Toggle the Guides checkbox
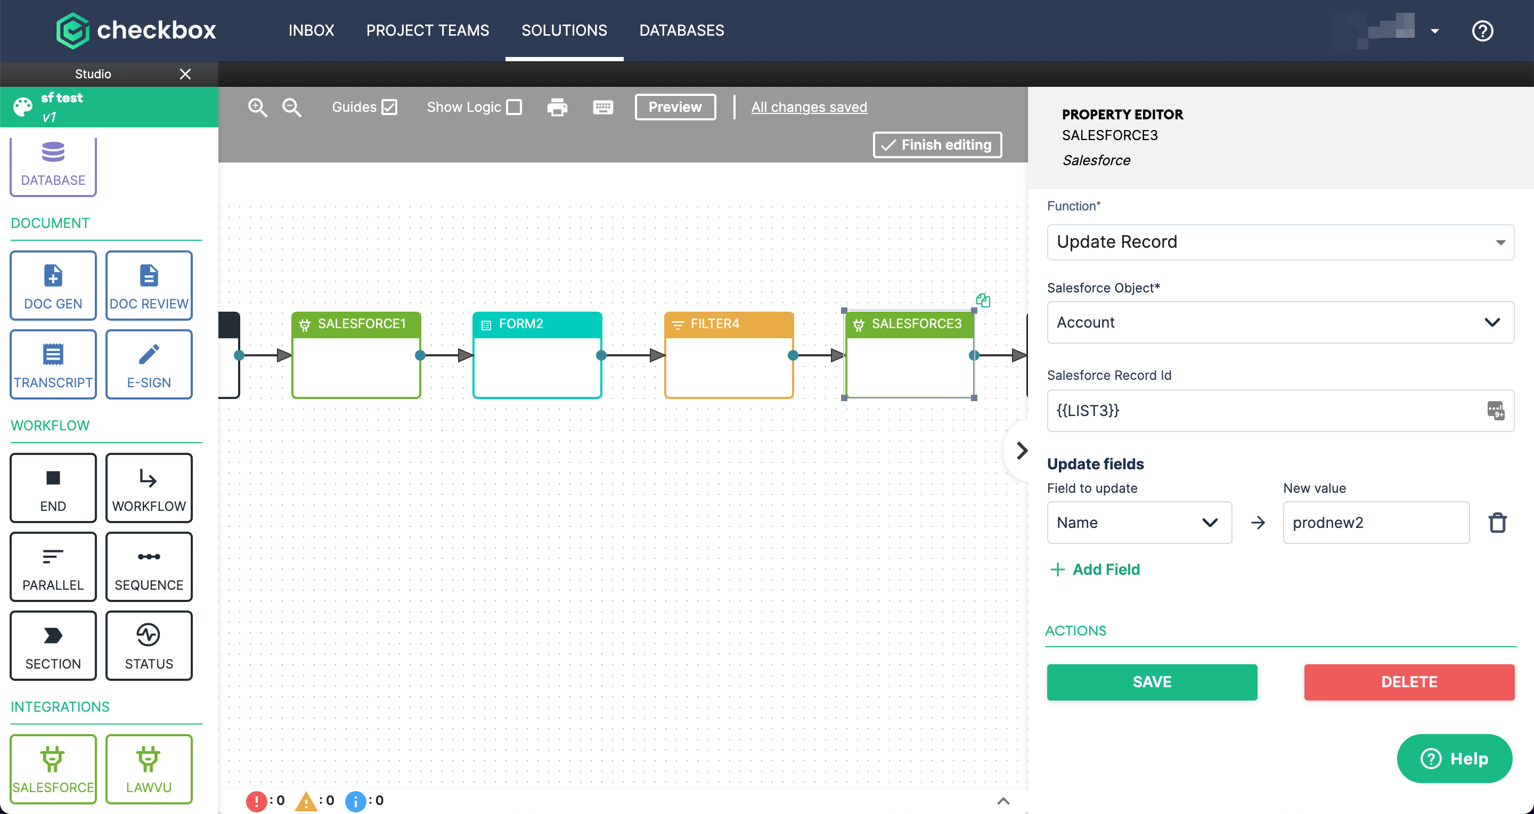Screen dimensions: 1534x814 tap(389, 107)
